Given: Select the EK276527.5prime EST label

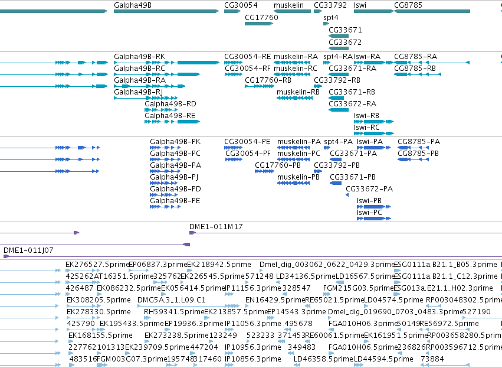Looking at the screenshot, I should pyautogui.click(x=97, y=265).
